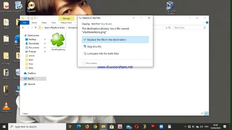The image size is (232, 130).
Task: Minimize the Replace or Skip Files dialog
Action: point(134,18)
